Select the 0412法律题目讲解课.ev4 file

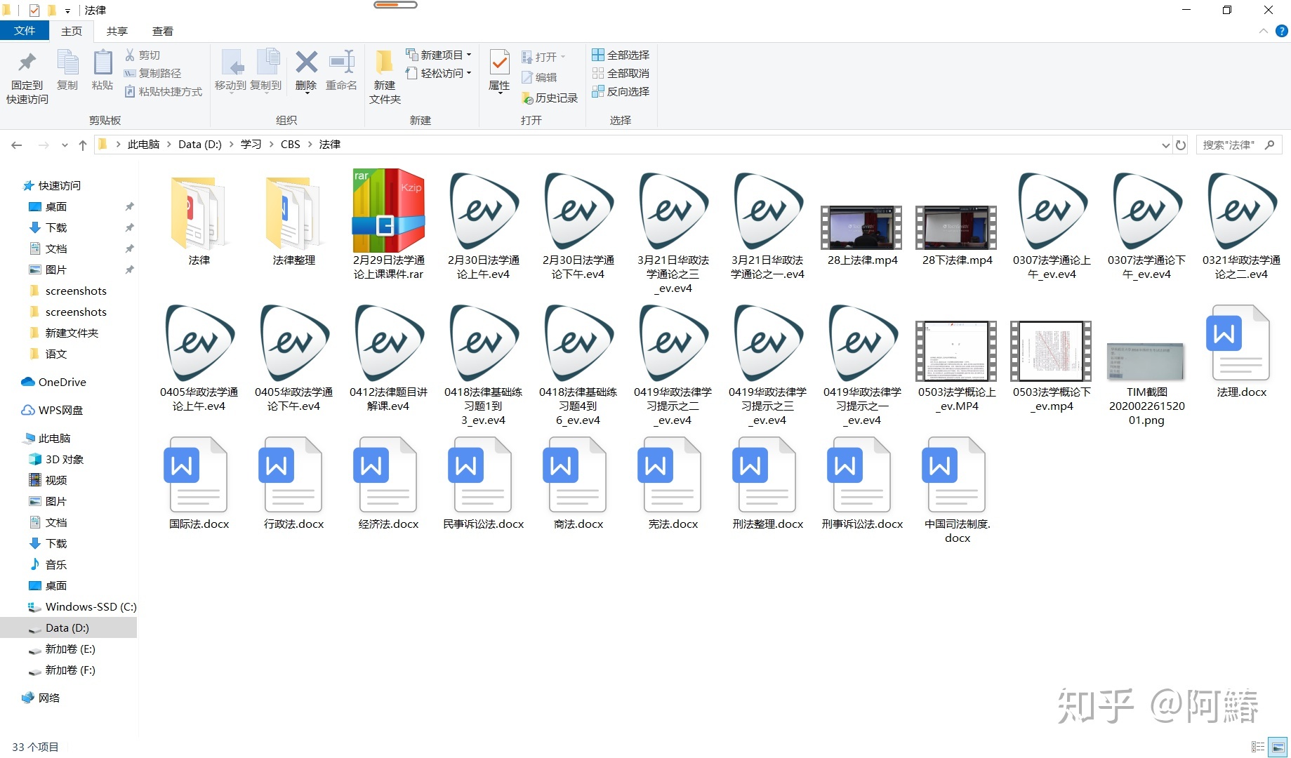point(388,358)
